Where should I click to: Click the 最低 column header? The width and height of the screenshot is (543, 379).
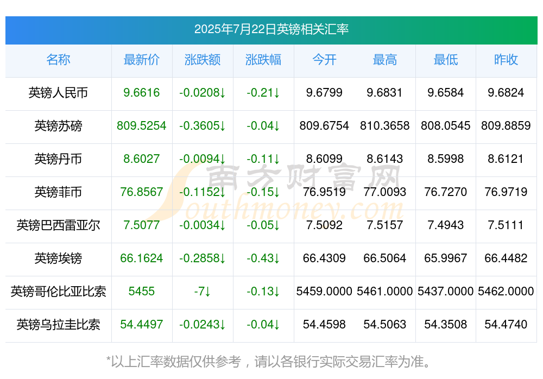coord(446,60)
